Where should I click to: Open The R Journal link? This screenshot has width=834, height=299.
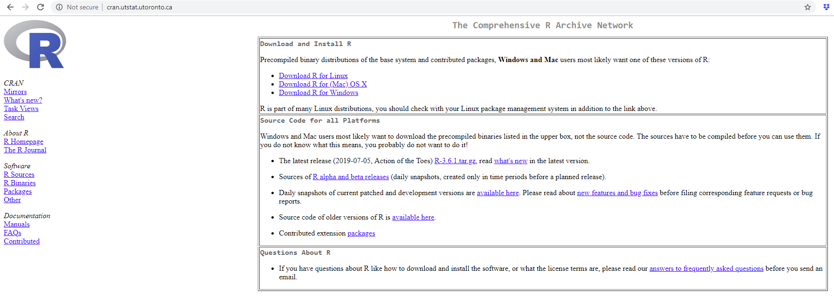[25, 150]
